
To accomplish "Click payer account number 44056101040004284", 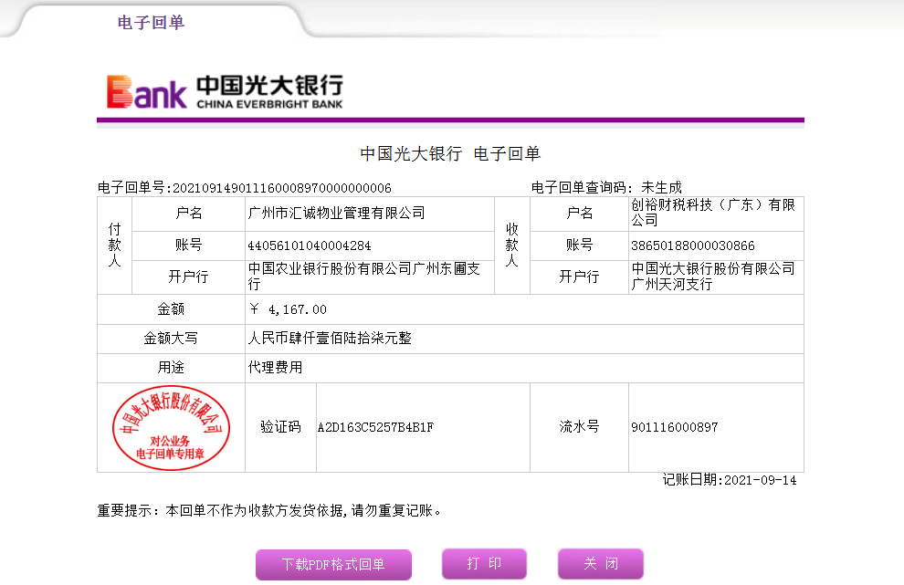I will click(x=309, y=245).
